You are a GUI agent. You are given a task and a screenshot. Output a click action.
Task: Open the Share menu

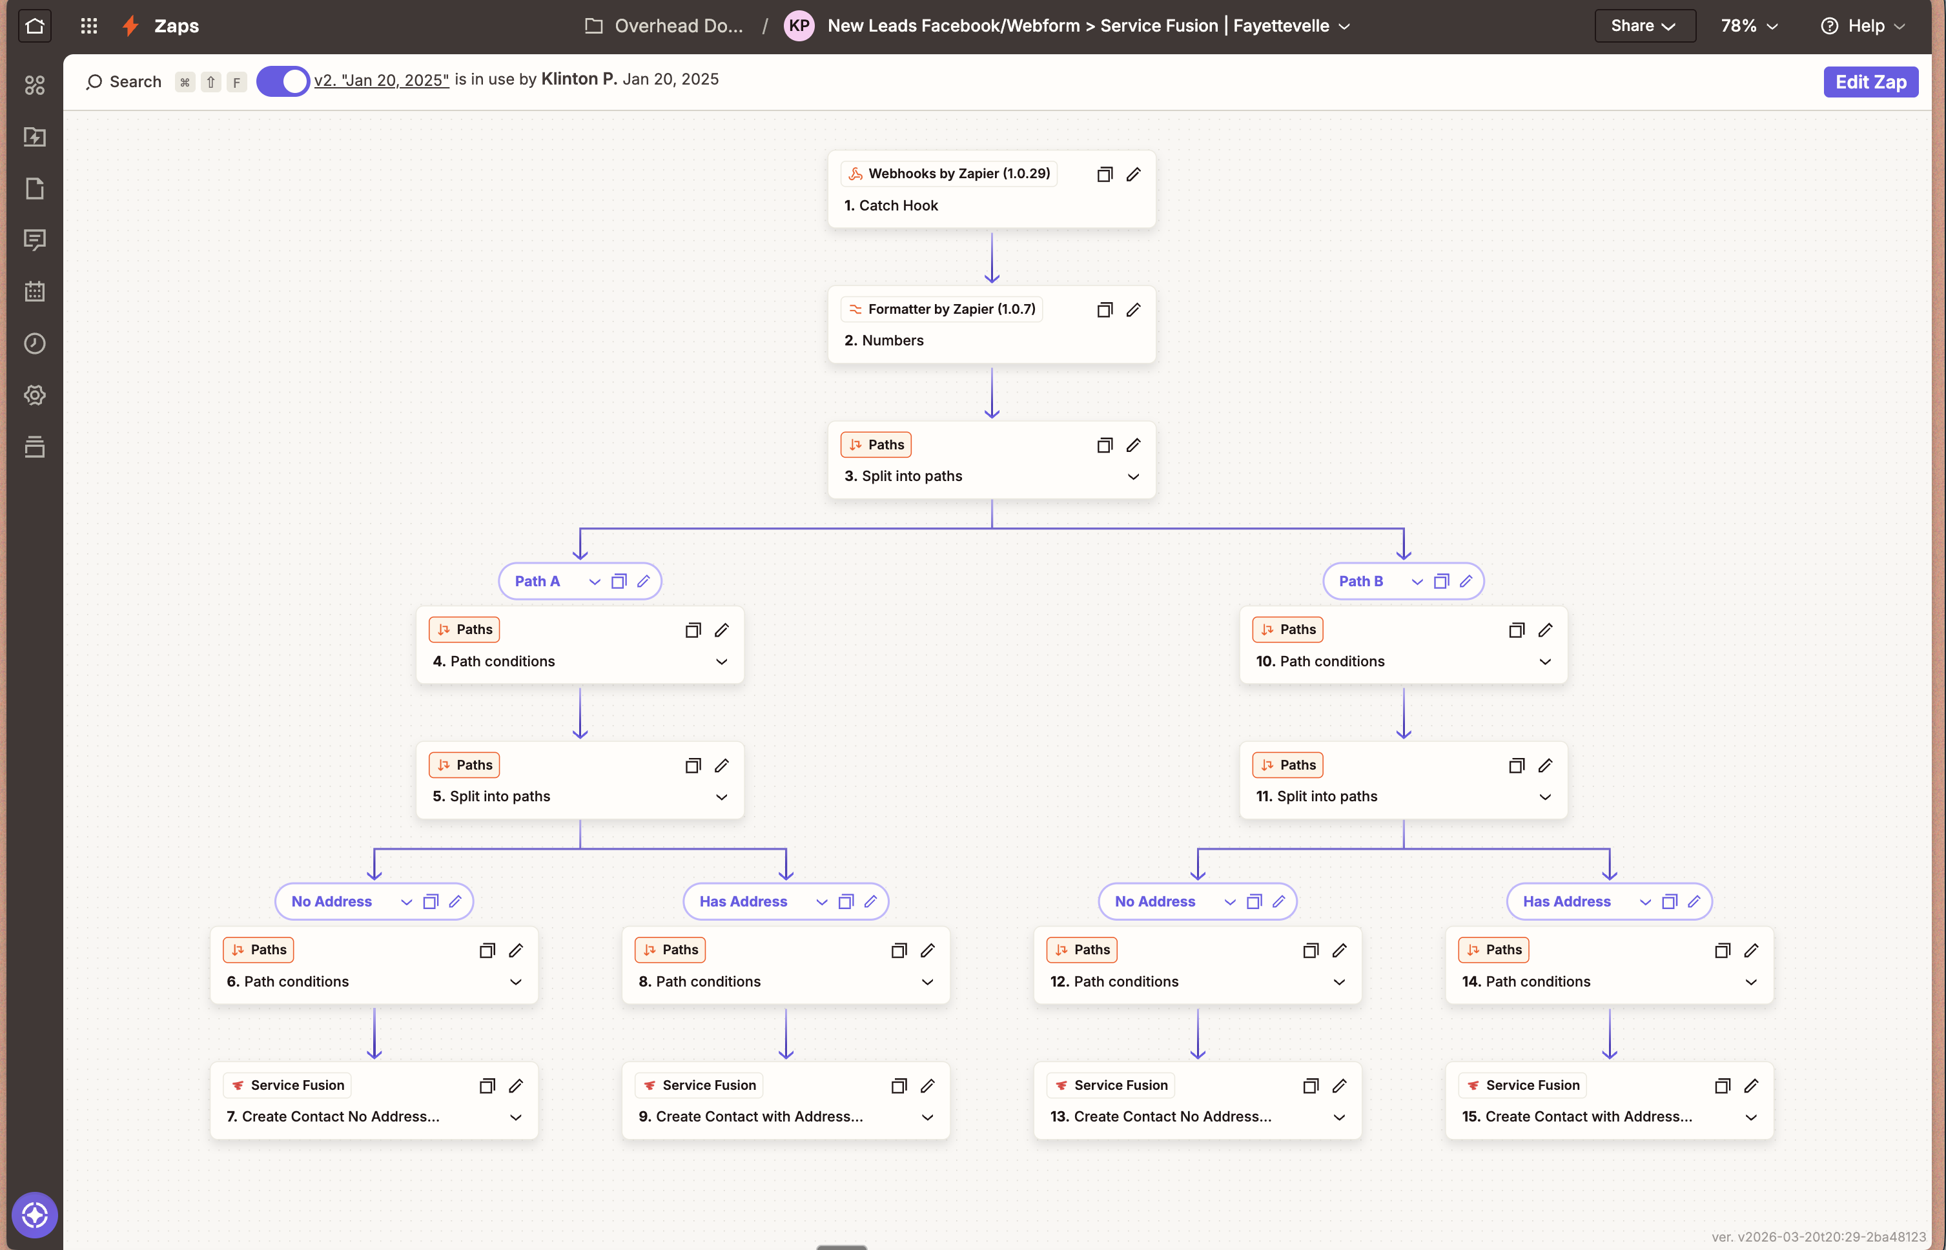tap(1644, 26)
